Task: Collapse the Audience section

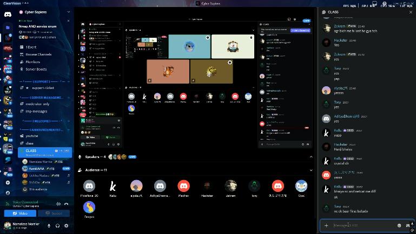Action: [311, 170]
